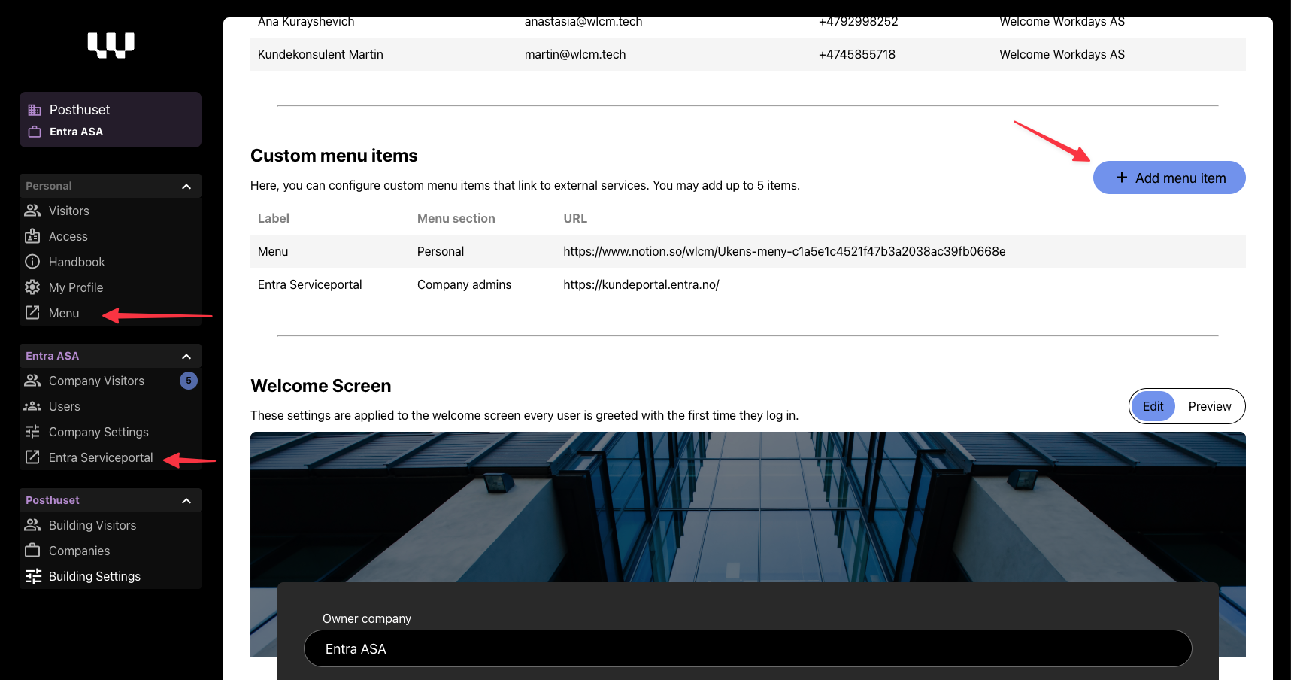The width and height of the screenshot is (1291, 680).
Task: Click the Posthuset building selector card
Action: [x=111, y=120]
